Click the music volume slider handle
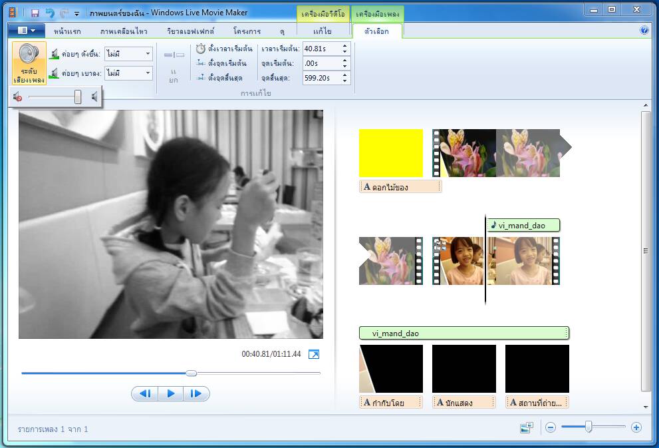The image size is (659, 448). [78, 97]
